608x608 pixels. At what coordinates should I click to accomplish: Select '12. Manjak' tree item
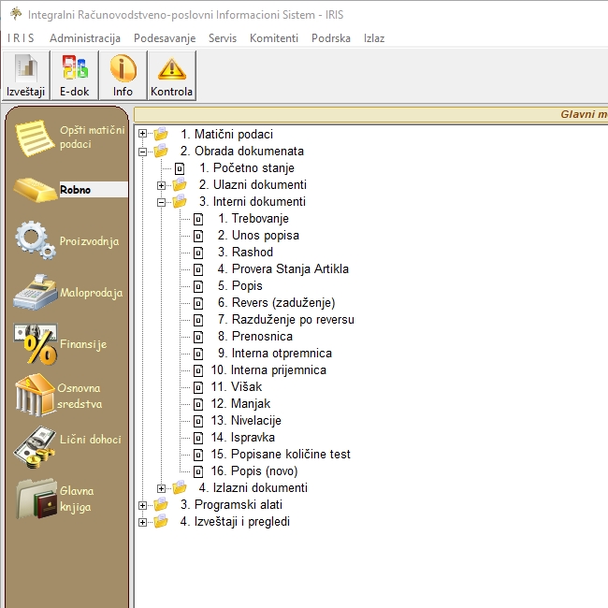(x=240, y=404)
